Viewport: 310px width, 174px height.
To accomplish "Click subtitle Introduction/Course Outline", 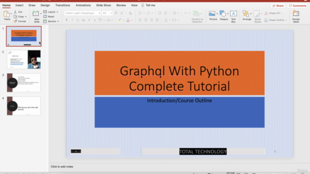I will pyautogui.click(x=179, y=101).
